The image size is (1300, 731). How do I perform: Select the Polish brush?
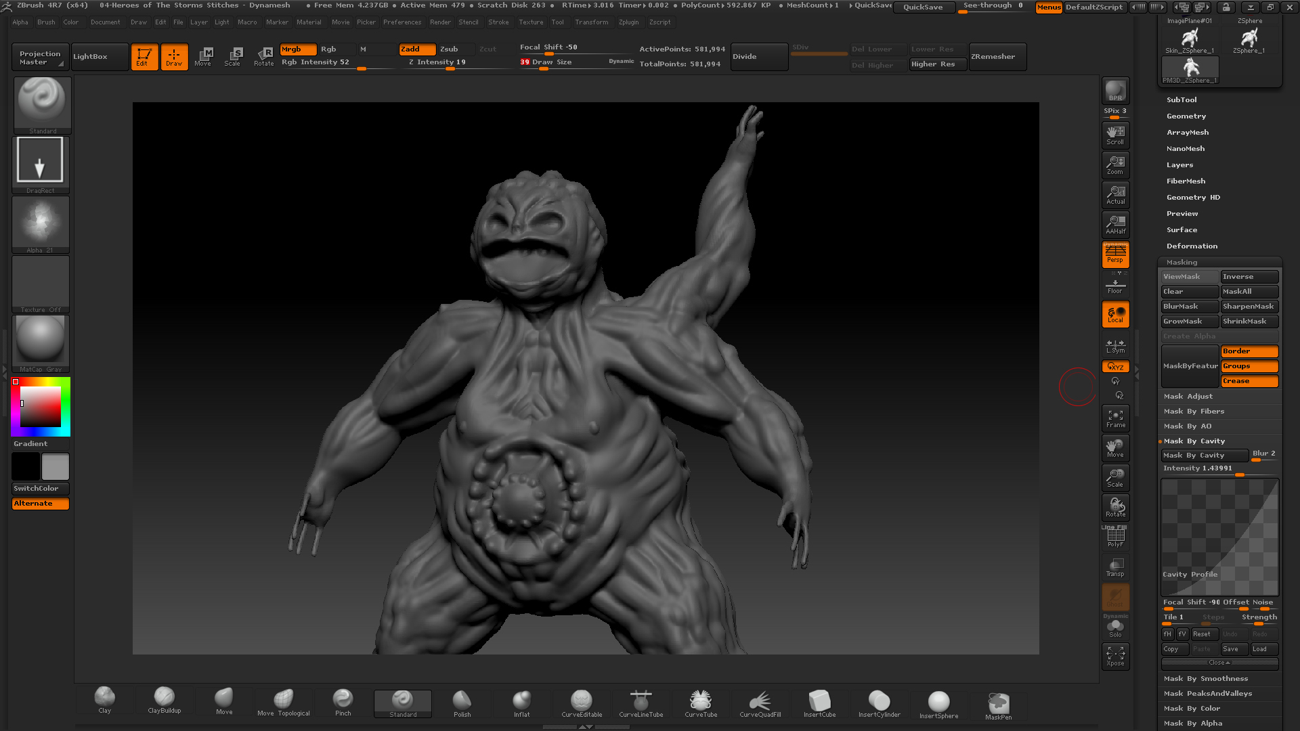(x=462, y=702)
